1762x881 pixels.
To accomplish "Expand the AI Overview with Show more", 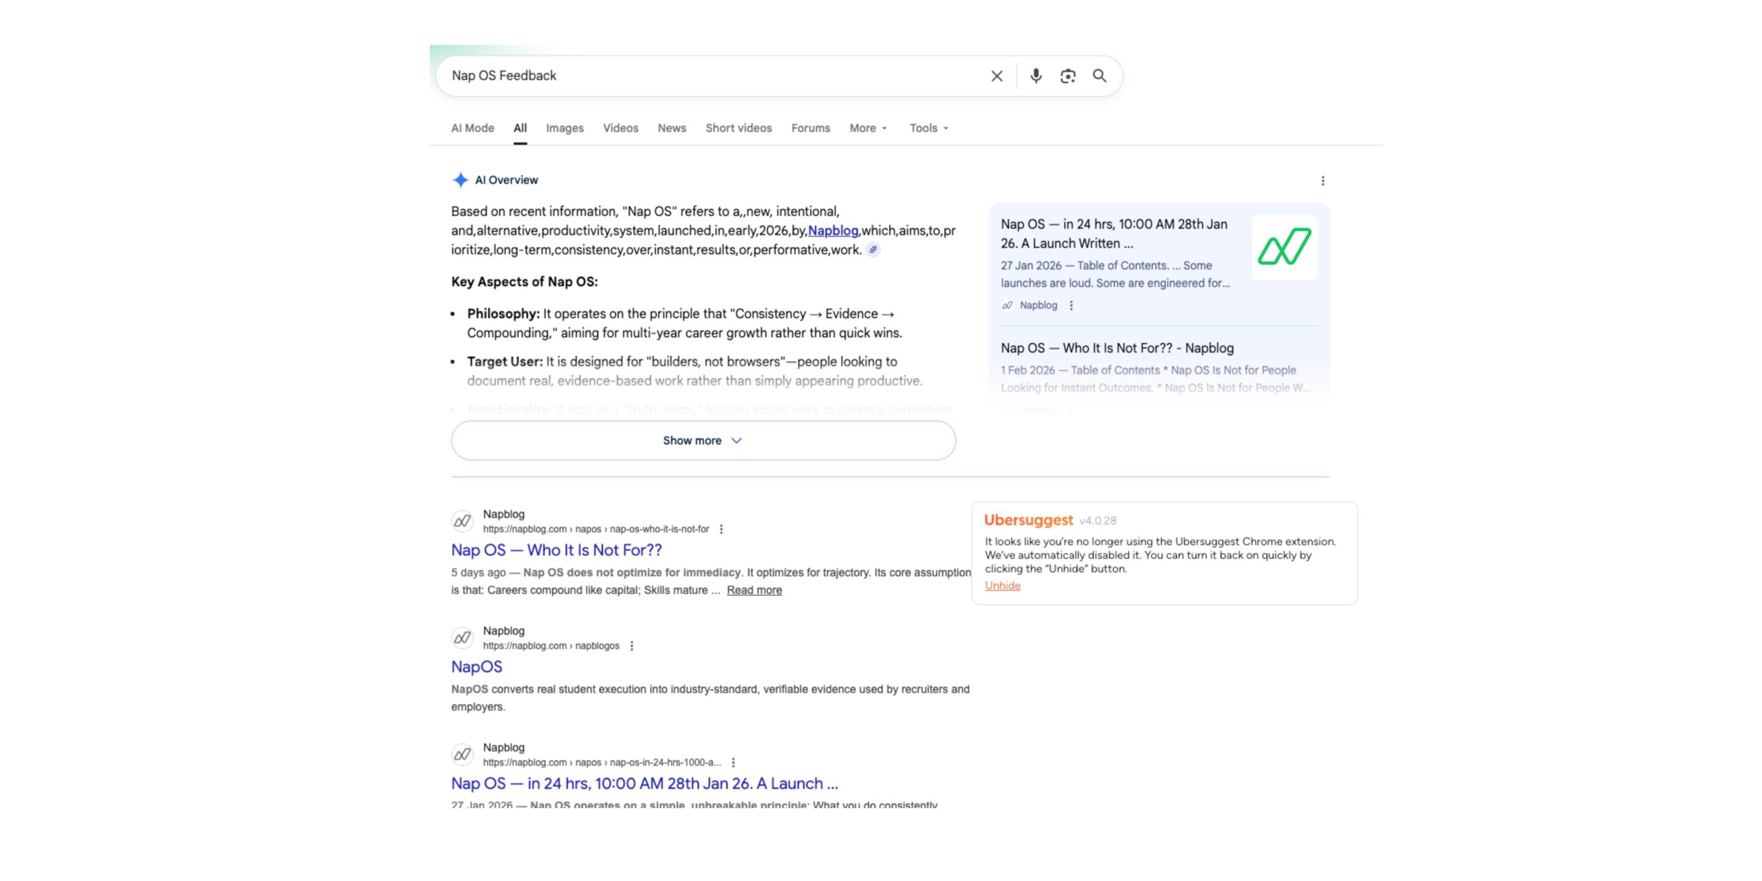I will 702,440.
